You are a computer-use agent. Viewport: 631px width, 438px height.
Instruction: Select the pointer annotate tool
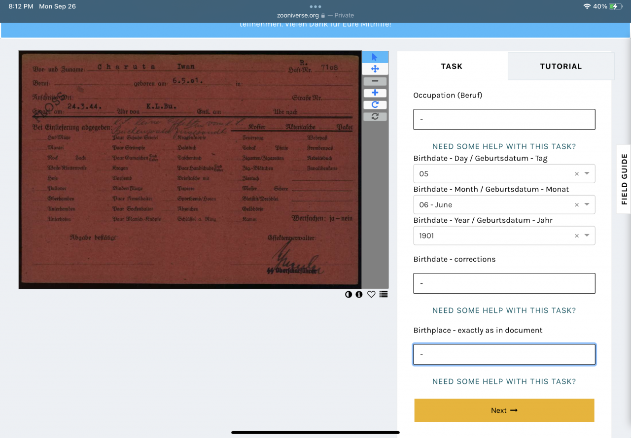click(375, 57)
